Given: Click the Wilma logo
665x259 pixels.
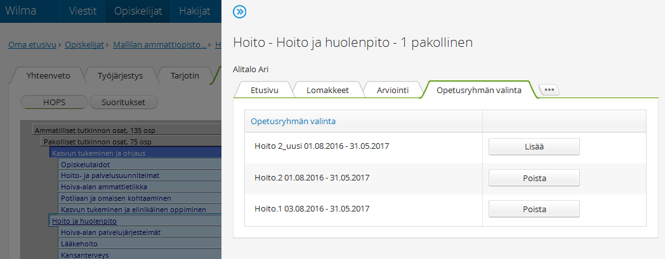Looking at the screenshot, I should point(21,11).
